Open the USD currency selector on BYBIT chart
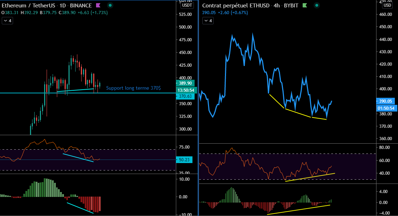Screen dimensions: 398x216 point(387,5)
